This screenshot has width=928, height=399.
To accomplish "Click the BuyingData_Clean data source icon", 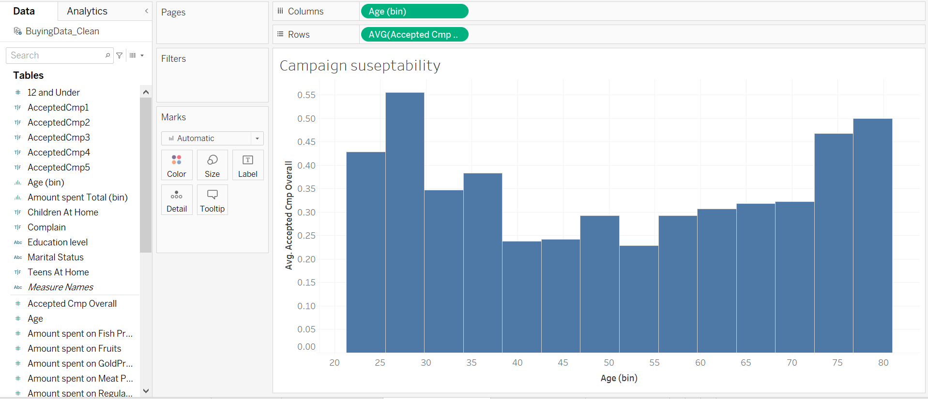I will [18, 31].
